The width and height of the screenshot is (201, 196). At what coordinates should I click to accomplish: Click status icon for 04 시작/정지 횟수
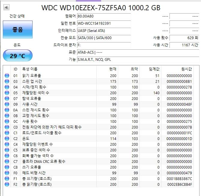point(7,87)
